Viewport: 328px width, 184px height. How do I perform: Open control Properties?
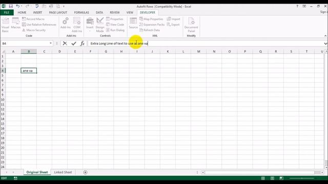pyautogui.click(x=114, y=19)
